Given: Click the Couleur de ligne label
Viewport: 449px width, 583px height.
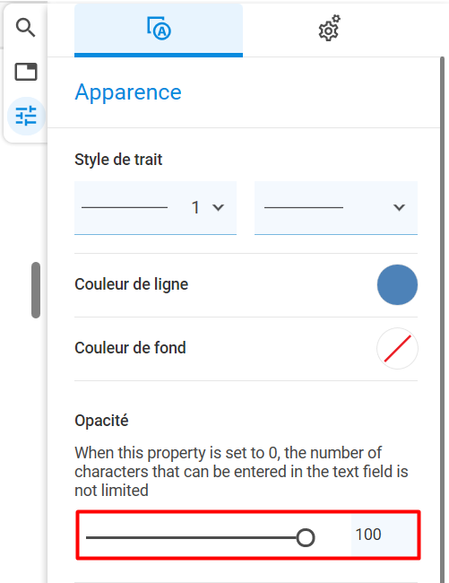Looking at the screenshot, I should click(x=132, y=284).
